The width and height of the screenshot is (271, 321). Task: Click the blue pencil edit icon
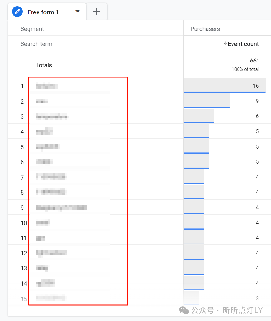pyautogui.click(x=17, y=12)
